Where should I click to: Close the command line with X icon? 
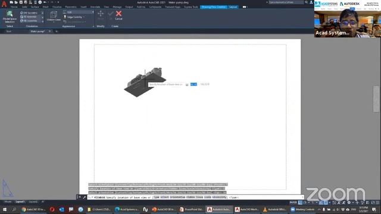coord(80,197)
